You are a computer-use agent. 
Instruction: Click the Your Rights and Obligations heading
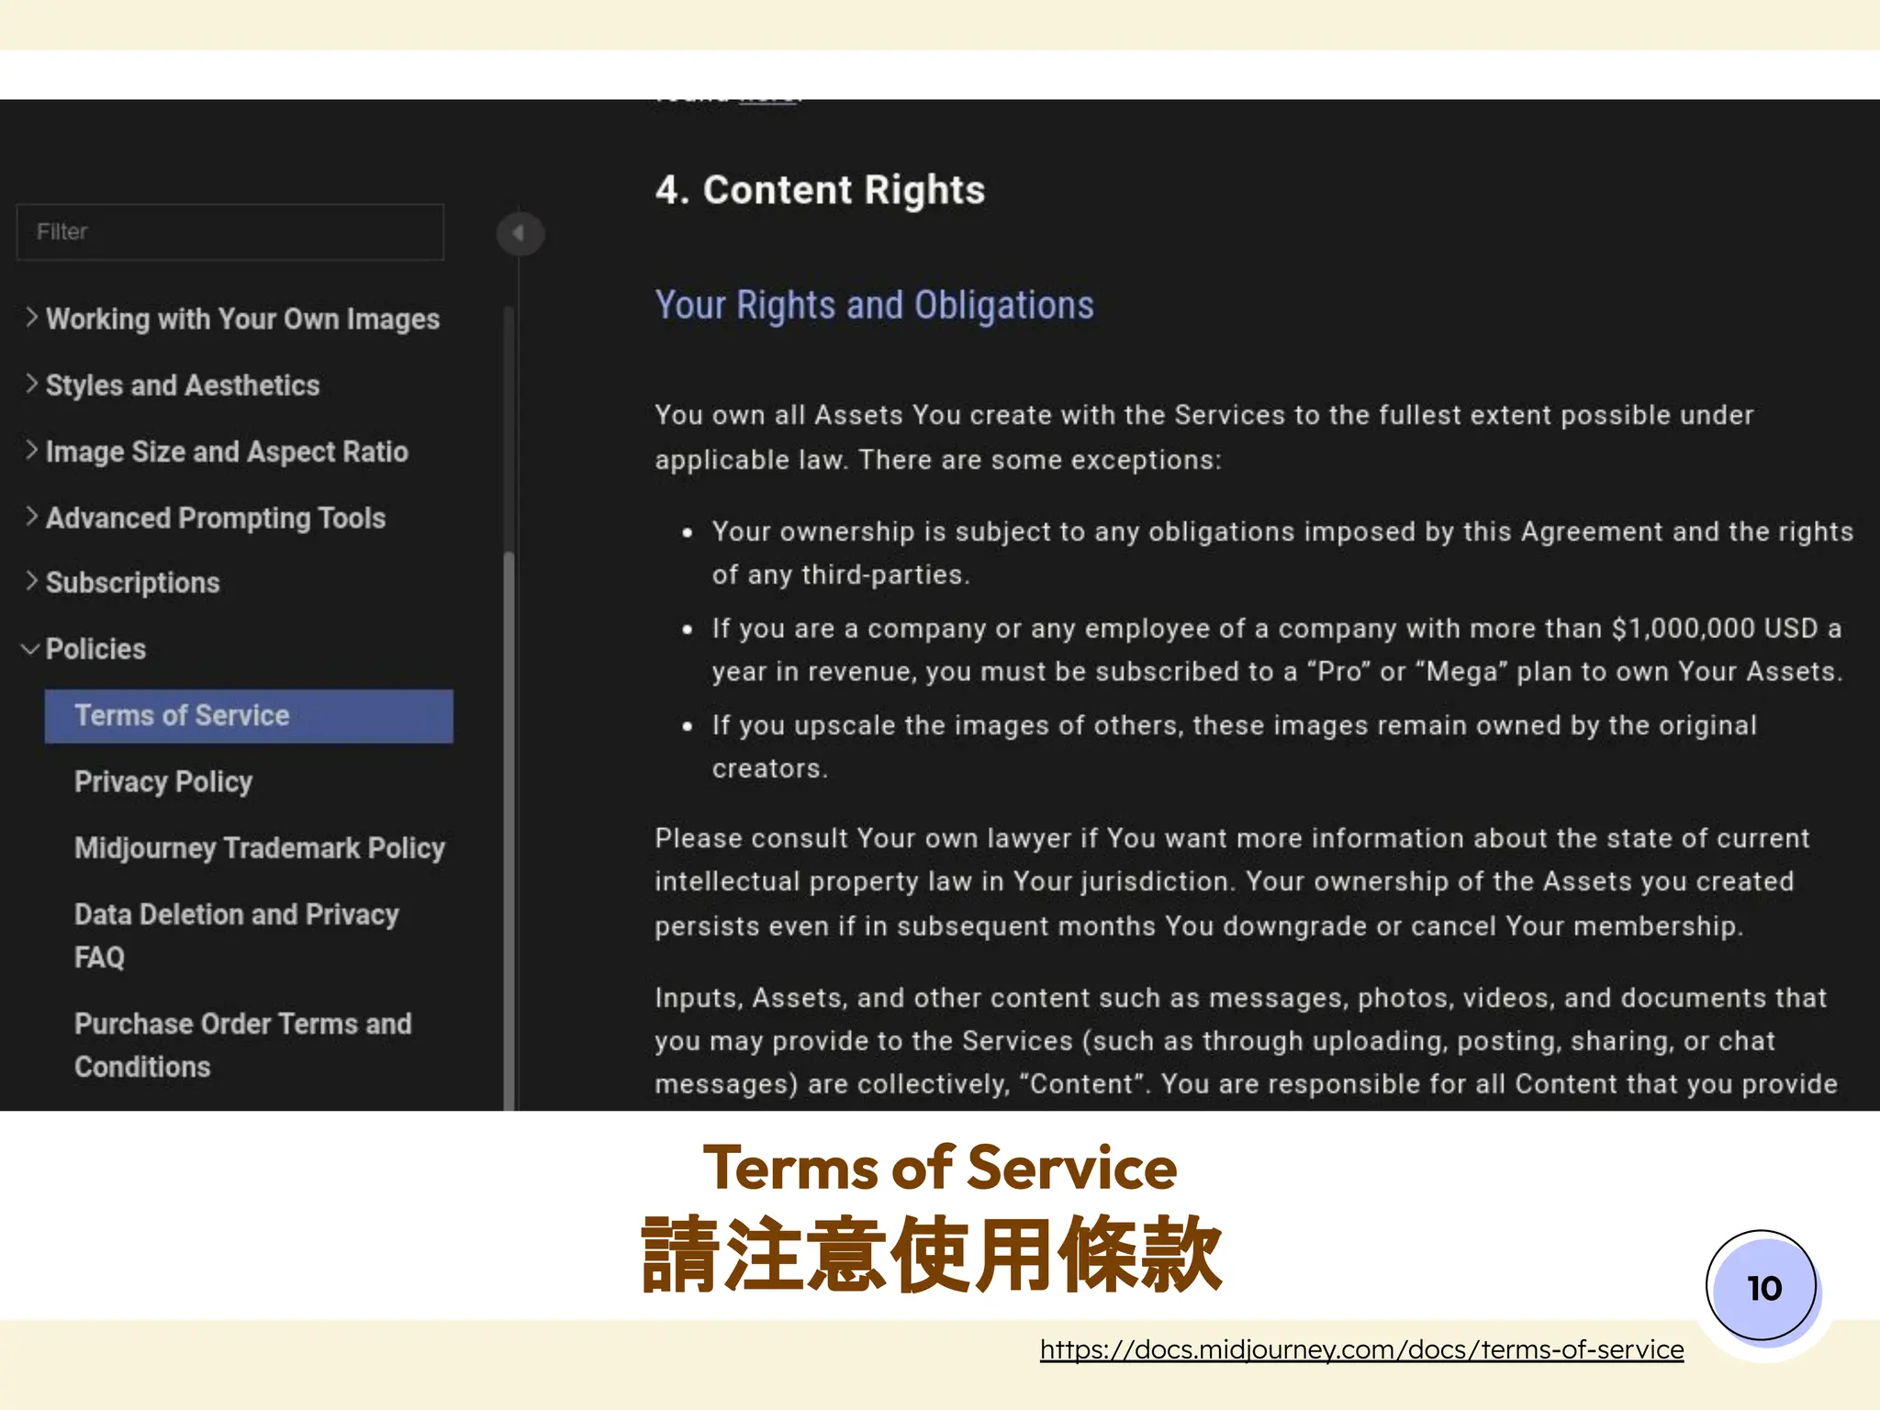tap(874, 305)
